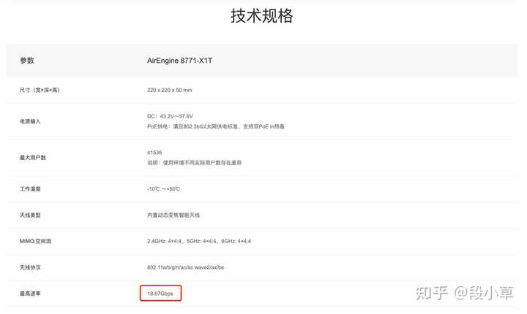
Task: Click the 尺寸 row label
Action: tap(40, 90)
